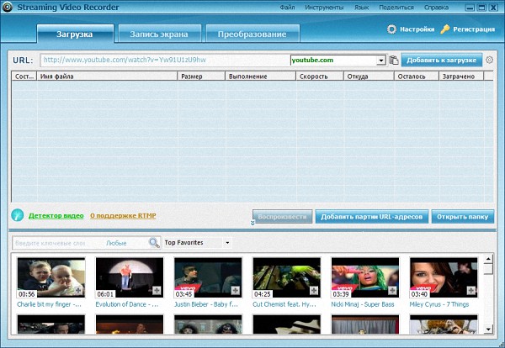505x348 pixels.
Task: Open the Файл menu
Action: click(287, 7)
